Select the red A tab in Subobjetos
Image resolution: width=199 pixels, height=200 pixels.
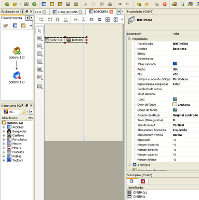143,181
